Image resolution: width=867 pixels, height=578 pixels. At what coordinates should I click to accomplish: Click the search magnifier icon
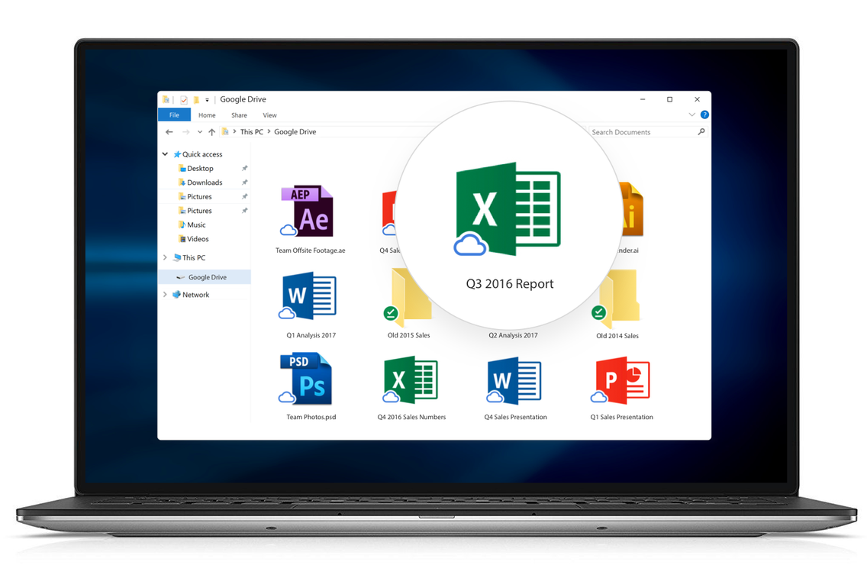click(701, 131)
